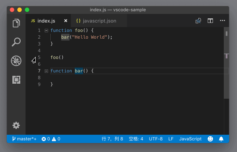Collapse the bar function at line 7

tap(46, 71)
